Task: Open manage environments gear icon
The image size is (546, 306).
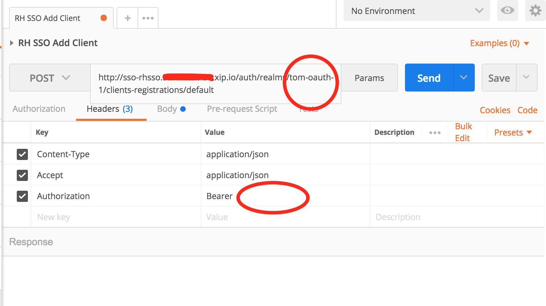Action: [x=535, y=10]
